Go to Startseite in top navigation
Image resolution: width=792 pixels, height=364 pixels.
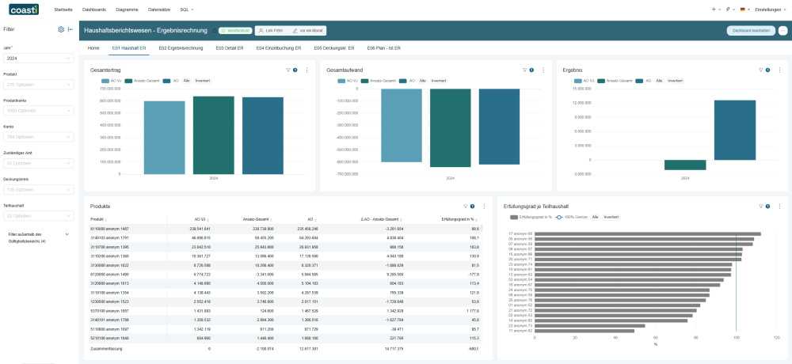point(63,9)
